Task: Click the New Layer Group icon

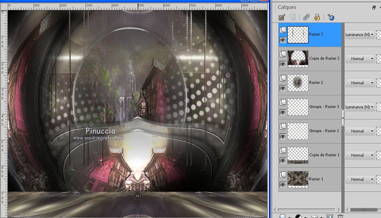Action: 329,216
